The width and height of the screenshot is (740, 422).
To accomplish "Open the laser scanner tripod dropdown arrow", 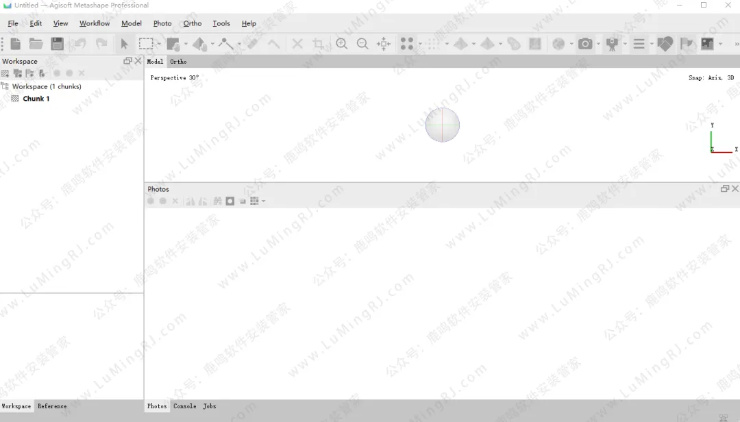I will (625, 44).
